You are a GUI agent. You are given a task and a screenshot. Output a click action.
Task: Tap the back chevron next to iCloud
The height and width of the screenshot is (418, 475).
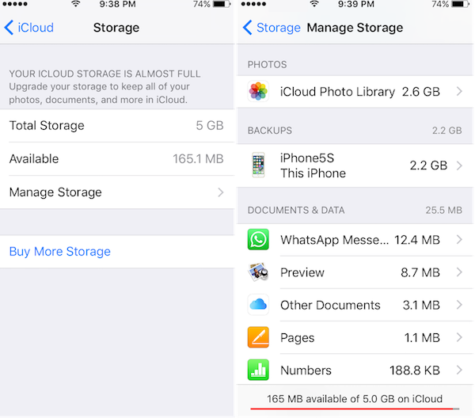(x=9, y=28)
